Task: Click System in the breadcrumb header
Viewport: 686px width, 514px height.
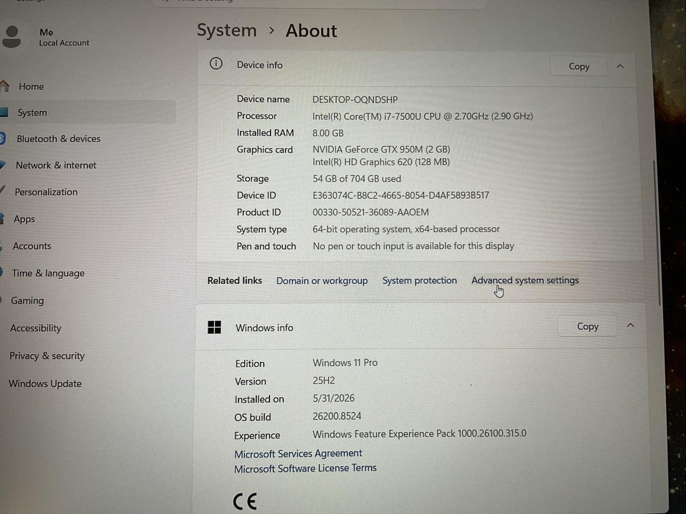Action: (227, 30)
